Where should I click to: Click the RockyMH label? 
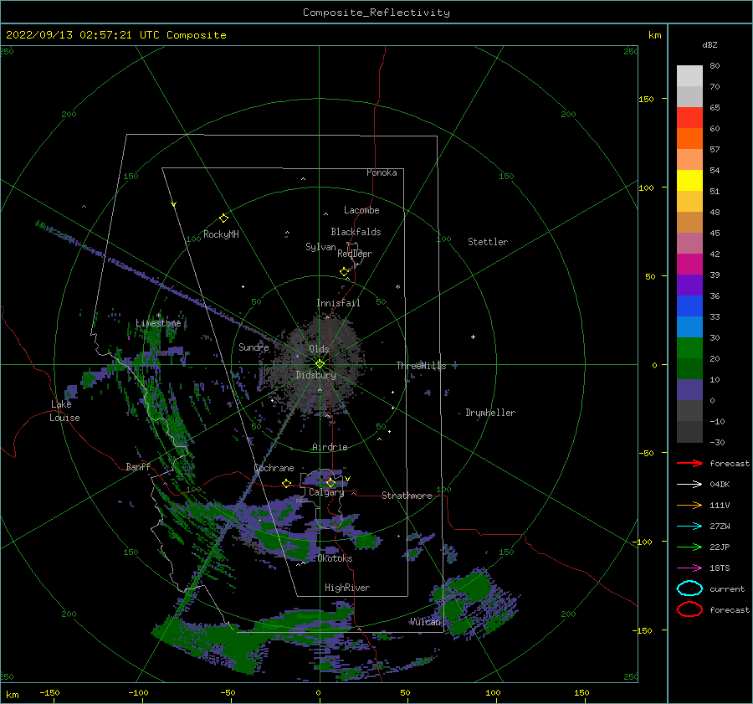pos(221,234)
